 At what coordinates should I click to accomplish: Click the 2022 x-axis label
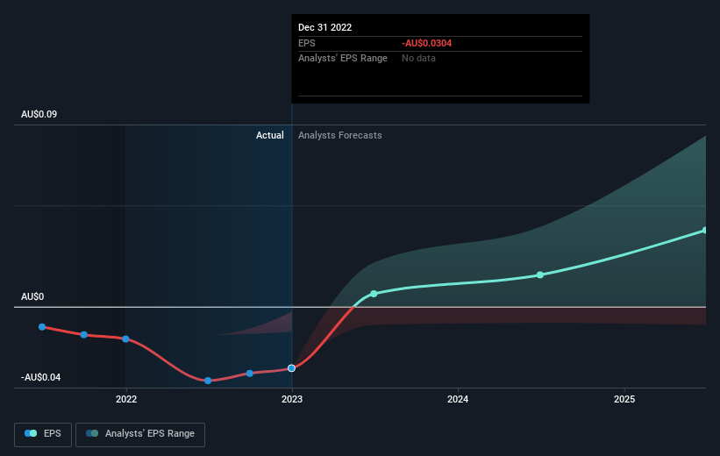pyautogui.click(x=126, y=399)
